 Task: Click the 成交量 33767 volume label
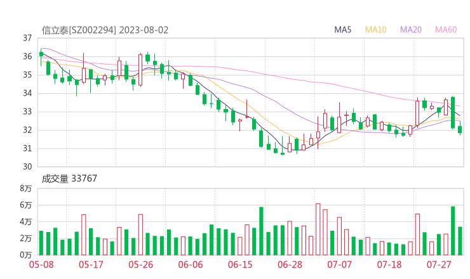(x=69, y=179)
